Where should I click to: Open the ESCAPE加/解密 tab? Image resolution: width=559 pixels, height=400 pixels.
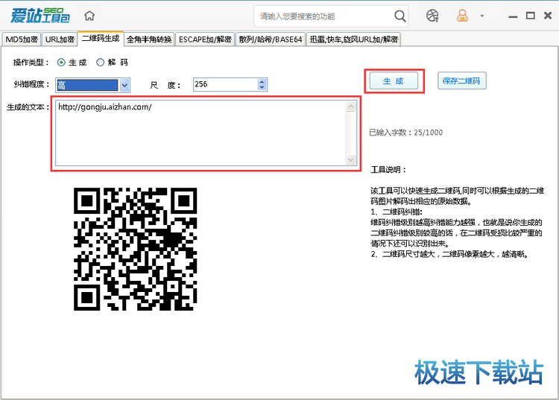point(205,39)
